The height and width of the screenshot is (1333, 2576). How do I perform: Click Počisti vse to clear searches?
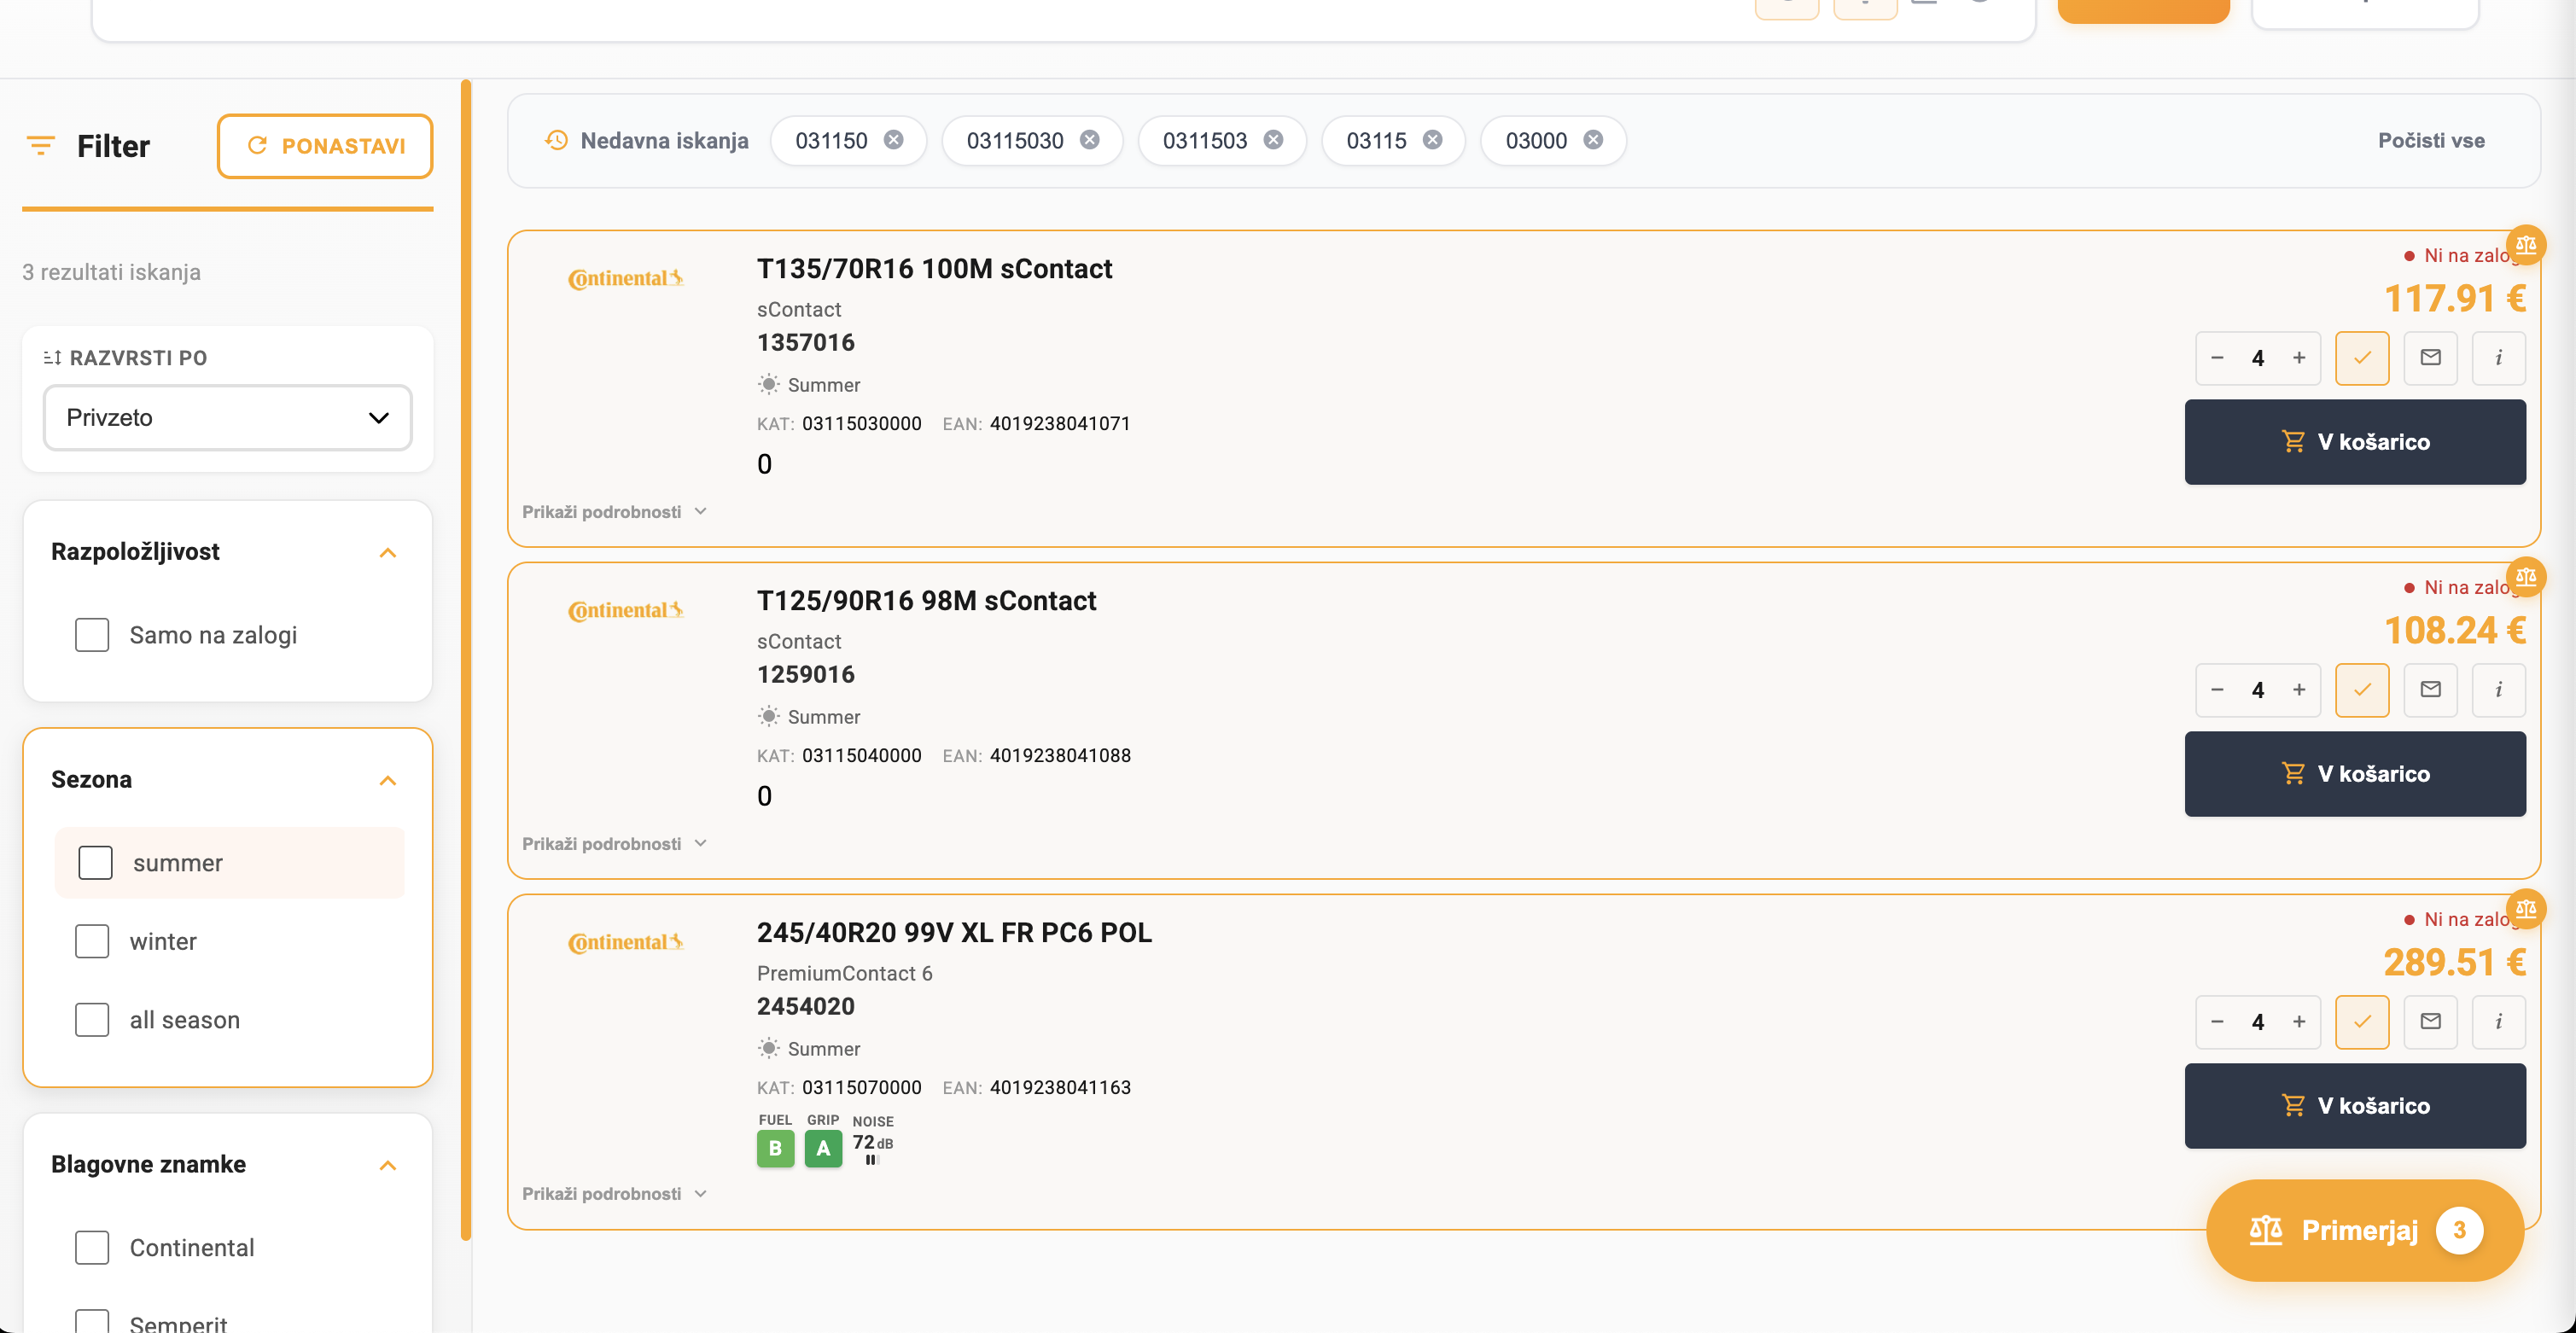point(2431,140)
